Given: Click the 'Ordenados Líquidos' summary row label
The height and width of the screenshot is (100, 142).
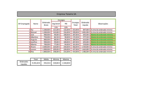Looking at the screenshot, I should pyautogui.click(x=24, y=63).
